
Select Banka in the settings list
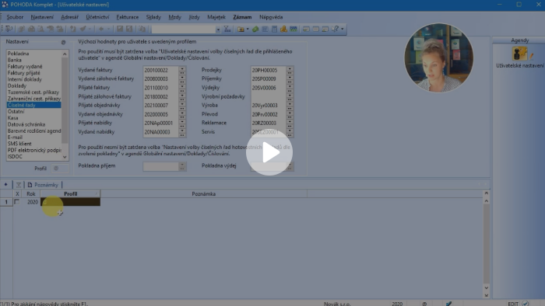(14, 60)
